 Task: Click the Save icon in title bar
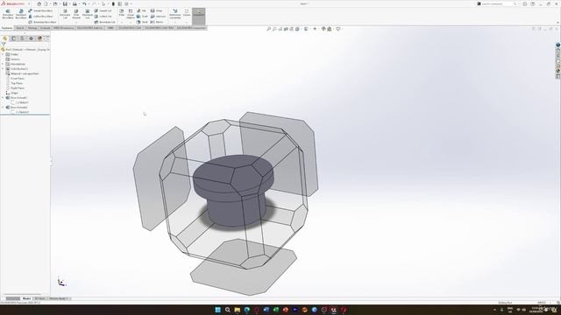click(x=65, y=3)
